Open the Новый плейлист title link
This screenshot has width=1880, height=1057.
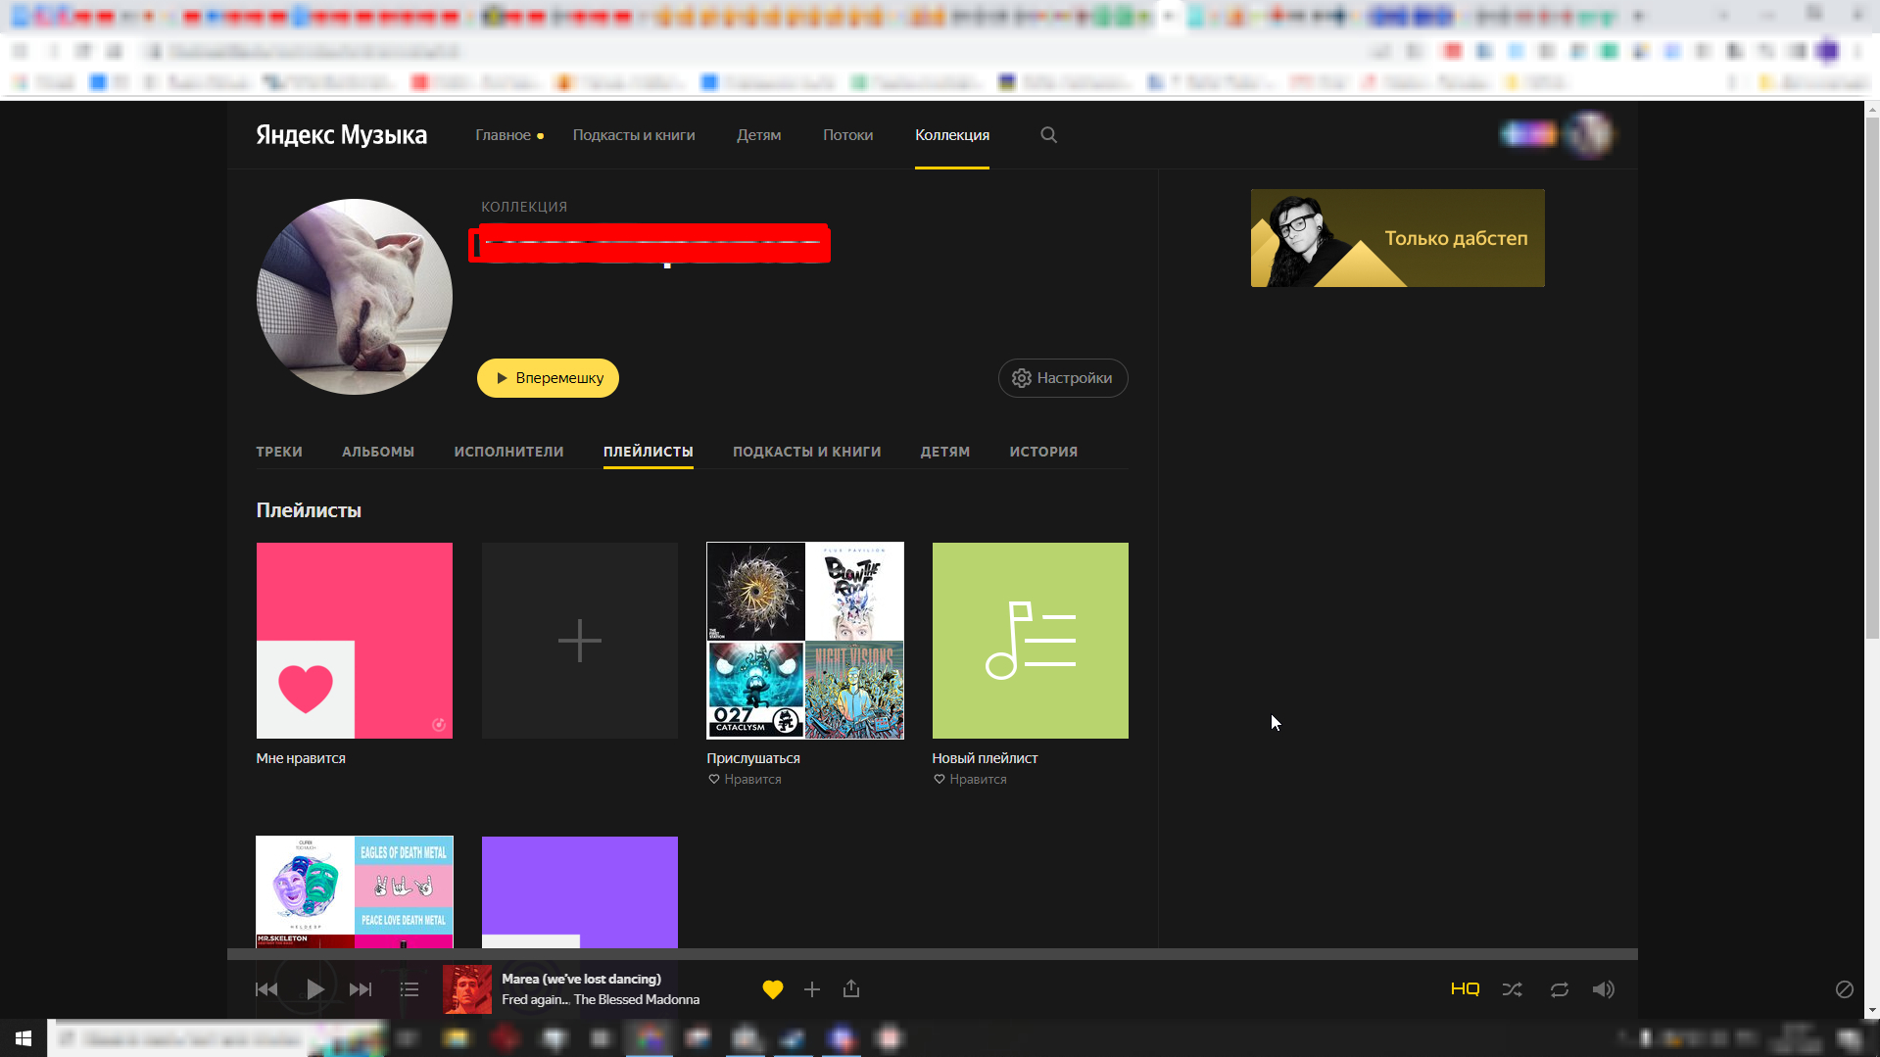[x=986, y=758]
